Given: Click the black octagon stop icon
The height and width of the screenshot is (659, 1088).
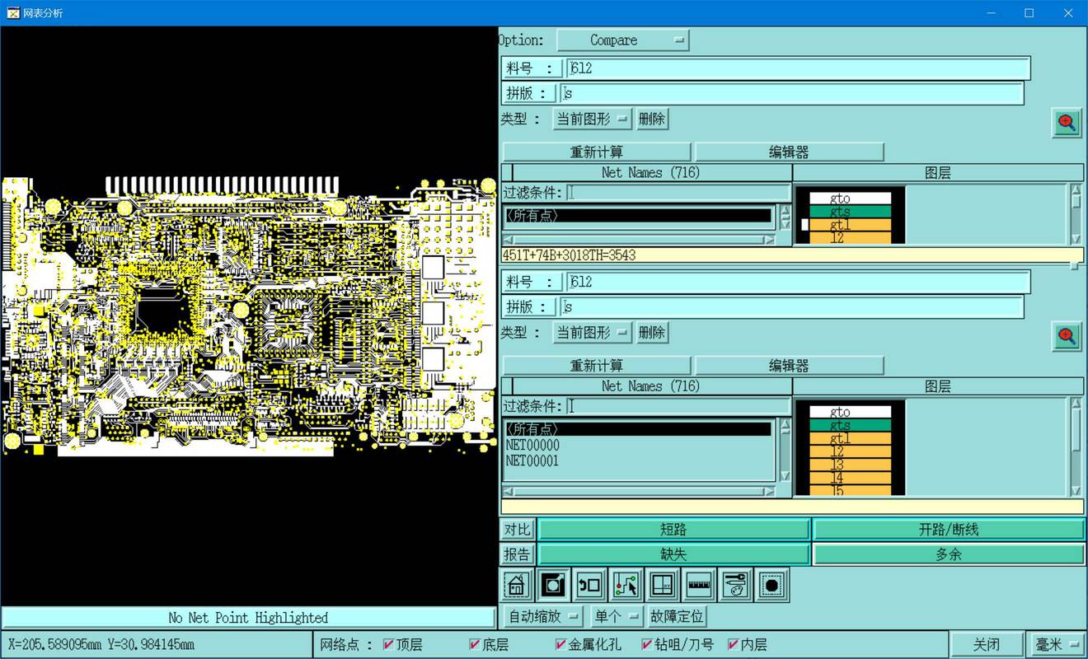Looking at the screenshot, I should click(771, 585).
